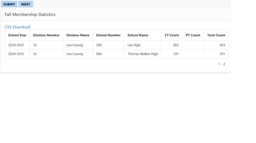This screenshot has width=256, height=143.
Task: Select the School Number column header
Action: coord(108,35)
